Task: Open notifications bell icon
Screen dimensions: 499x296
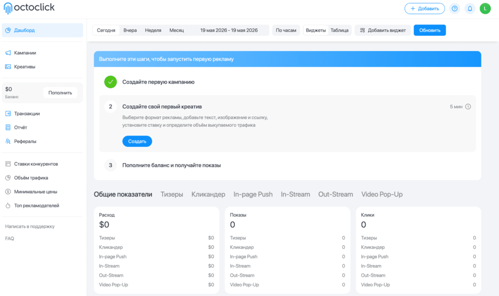Action: point(470,9)
